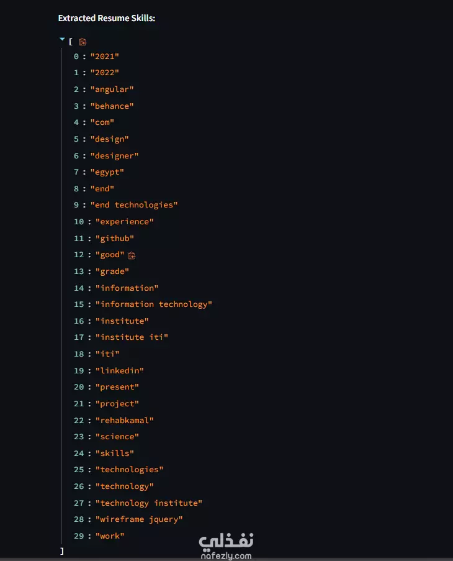Collapse the extracted skills JSON array
Image resolution: width=453 pixels, height=561 pixels.
[62, 39]
